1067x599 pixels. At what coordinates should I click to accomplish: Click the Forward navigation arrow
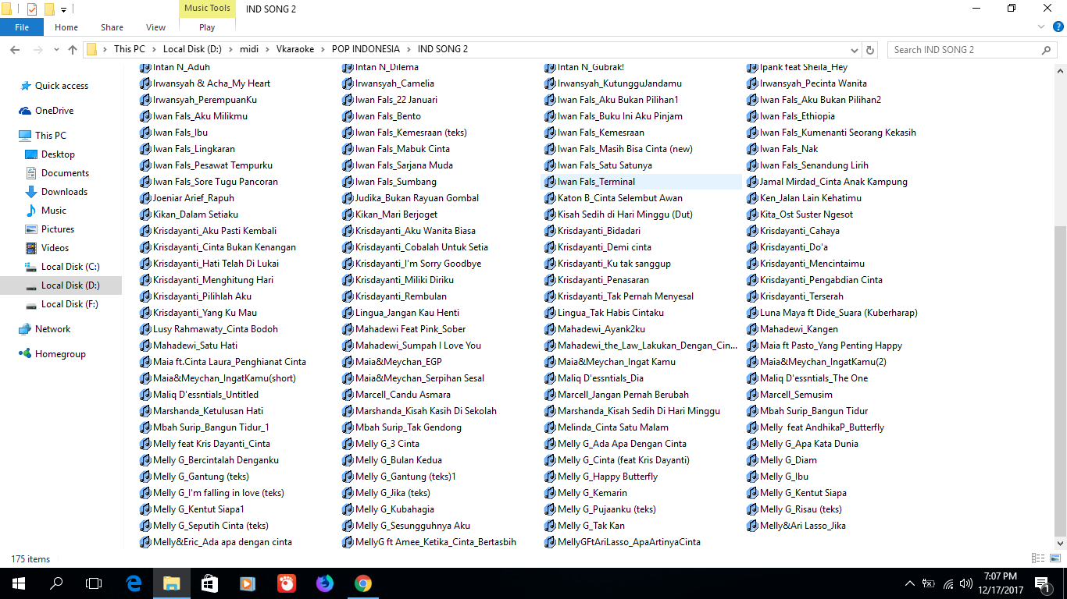point(37,49)
